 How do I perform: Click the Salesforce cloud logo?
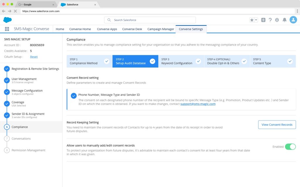click(7, 20)
